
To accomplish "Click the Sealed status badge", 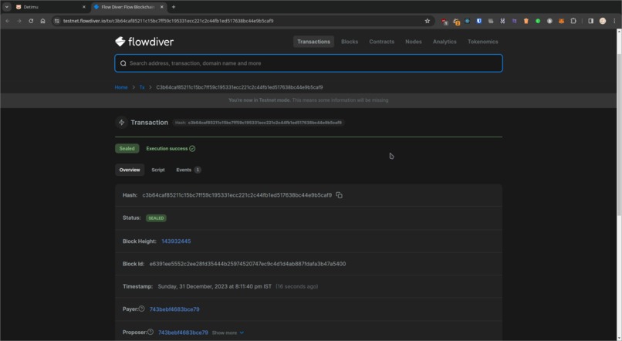I will point(127,148).
